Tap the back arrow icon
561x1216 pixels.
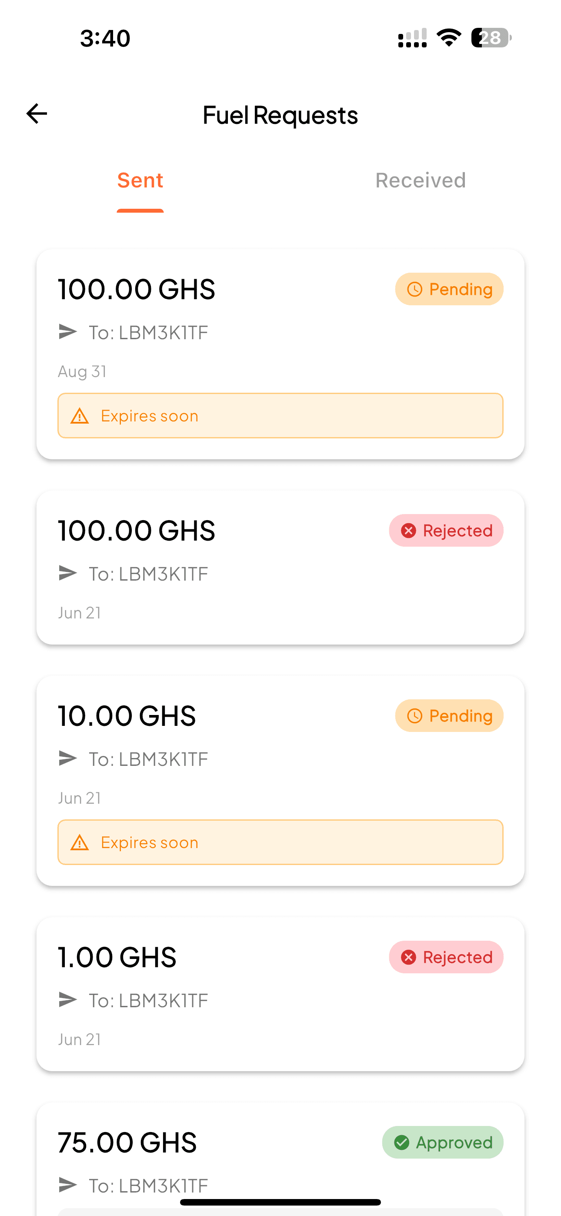(x=37, y=114)
